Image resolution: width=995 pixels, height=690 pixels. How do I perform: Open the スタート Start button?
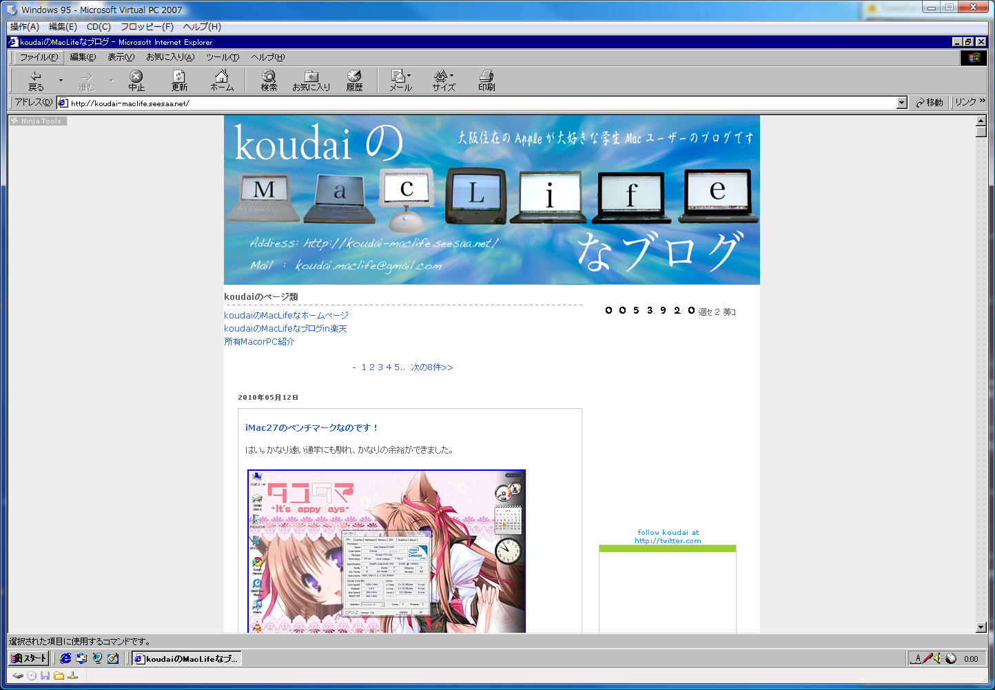28,658
